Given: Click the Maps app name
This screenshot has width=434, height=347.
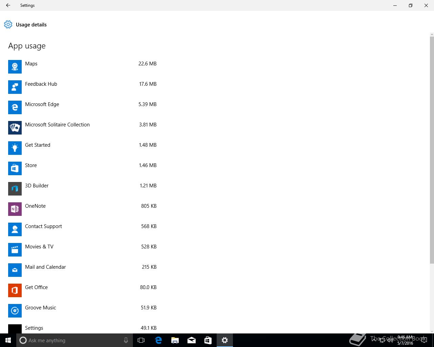Looking at the screenshot, I should click(x=31, y=64).
